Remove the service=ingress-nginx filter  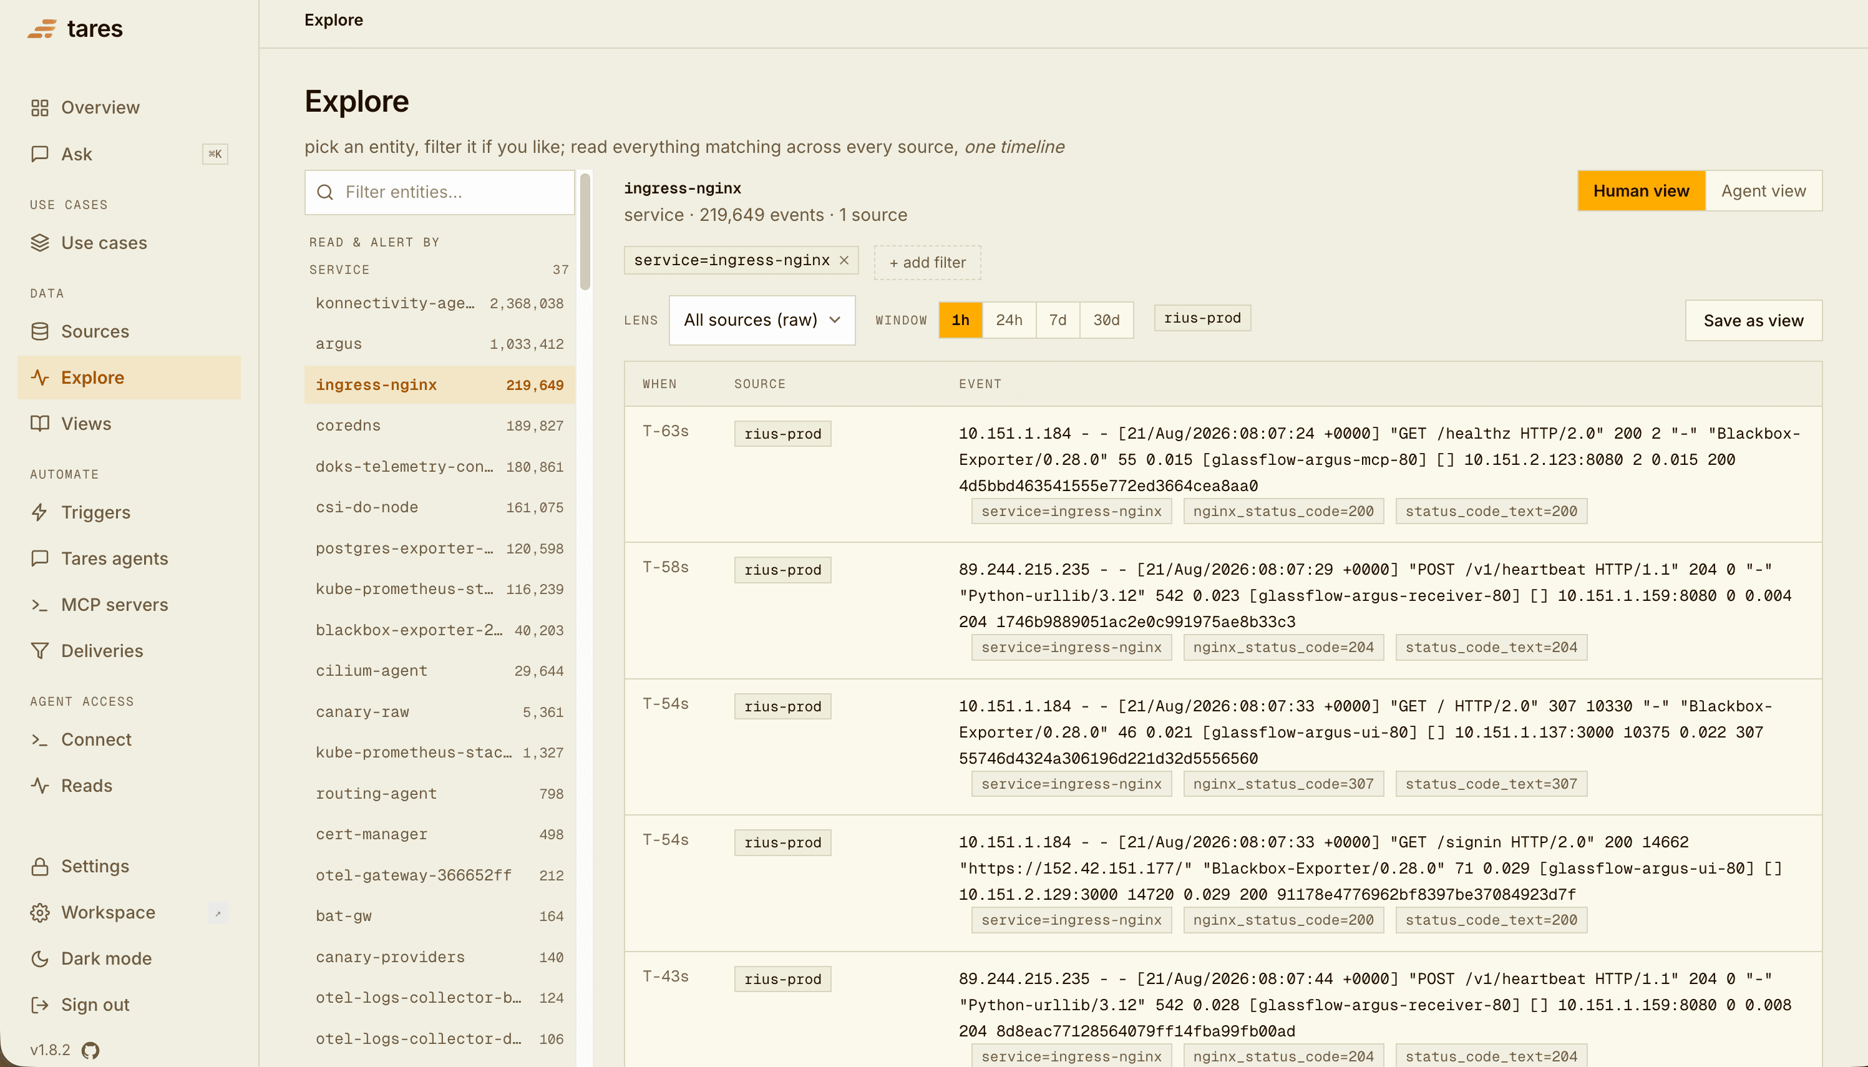pyautogui.click(x=844, y=260)
